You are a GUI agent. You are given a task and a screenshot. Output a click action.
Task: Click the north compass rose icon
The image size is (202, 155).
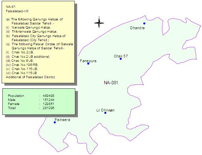click(x=99, y=23)
